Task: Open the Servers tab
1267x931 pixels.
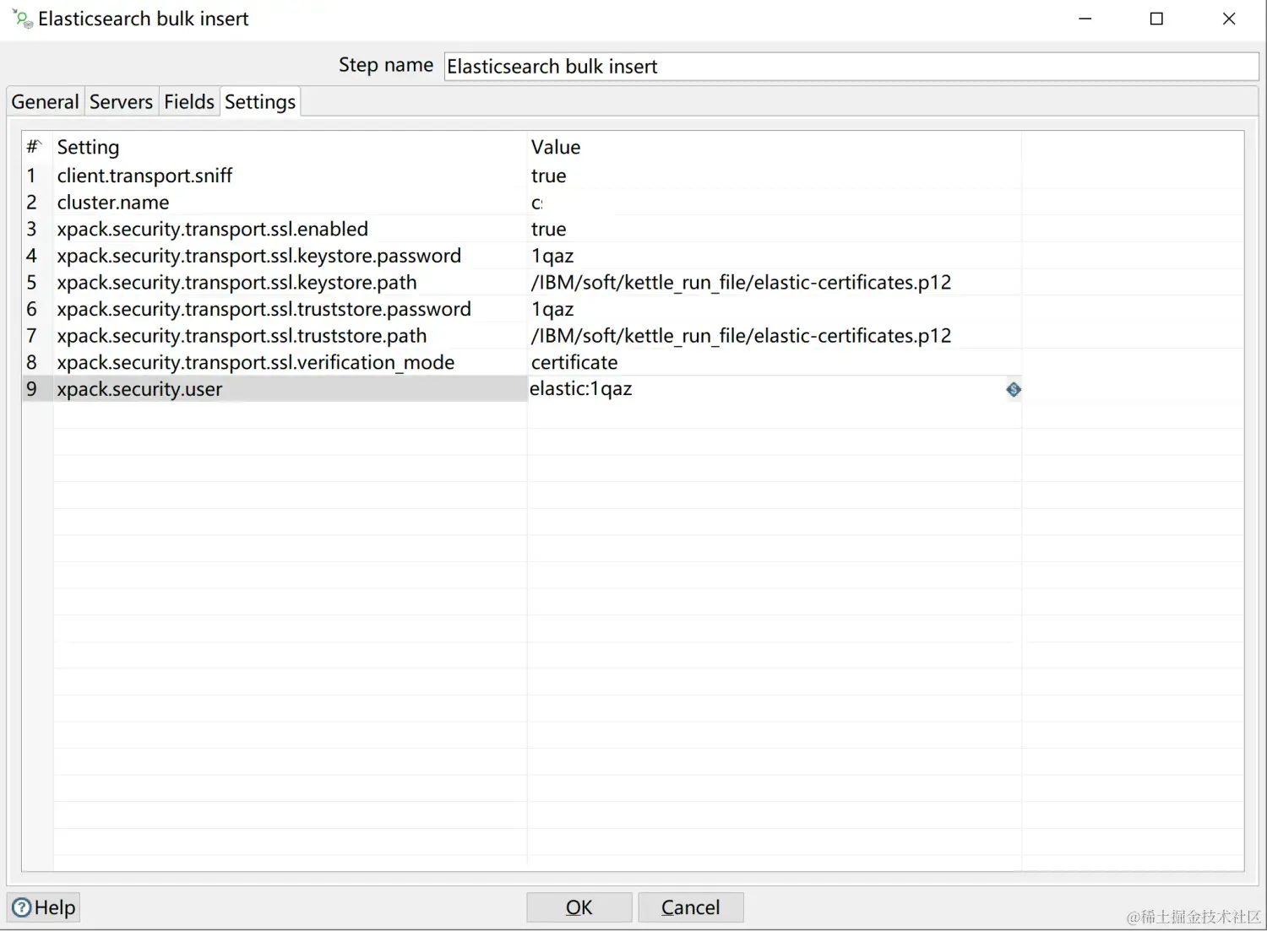Action: pos(121,102)
